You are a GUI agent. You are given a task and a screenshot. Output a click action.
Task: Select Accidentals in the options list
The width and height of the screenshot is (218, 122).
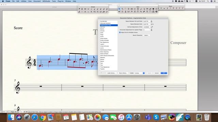[109, 21]
